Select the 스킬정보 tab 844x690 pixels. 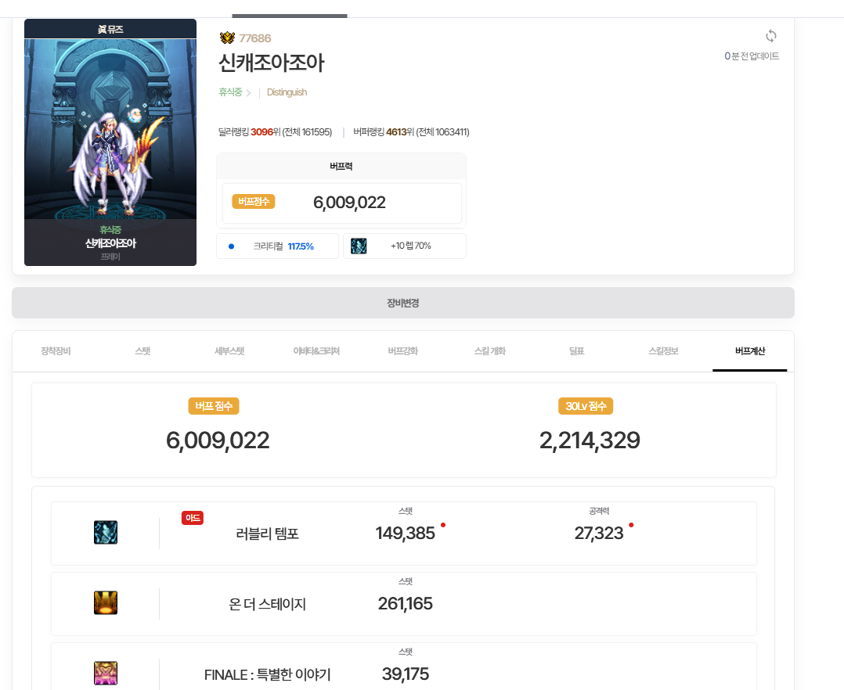coord(664,351)
